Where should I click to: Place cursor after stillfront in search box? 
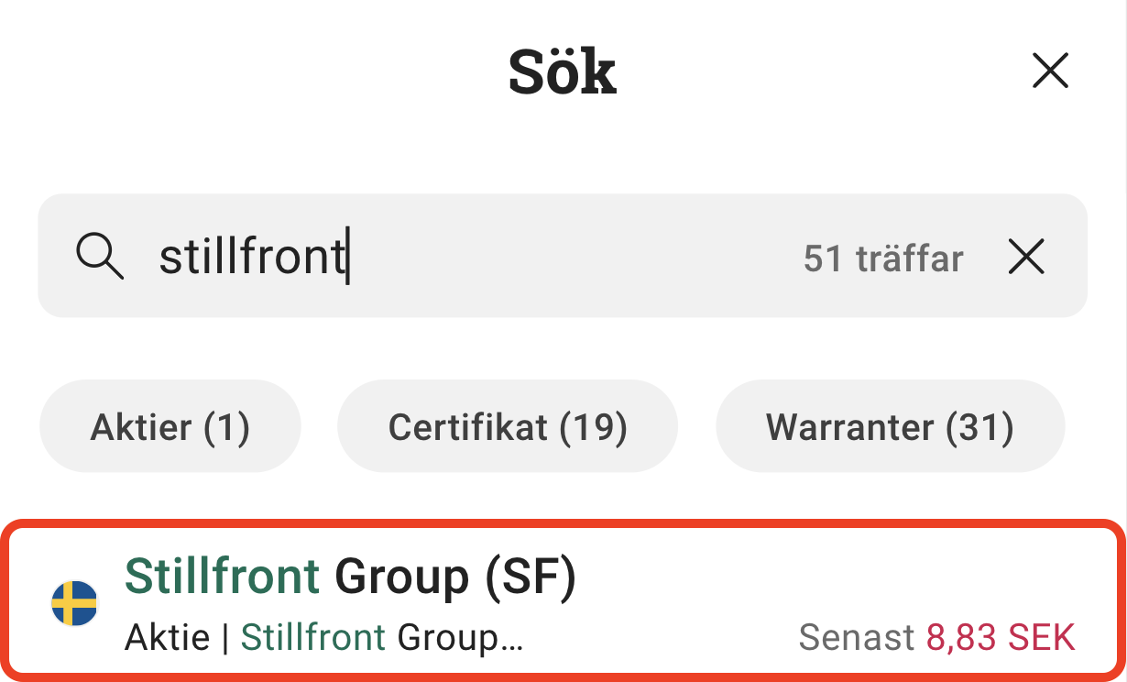[x=348, y=258]
